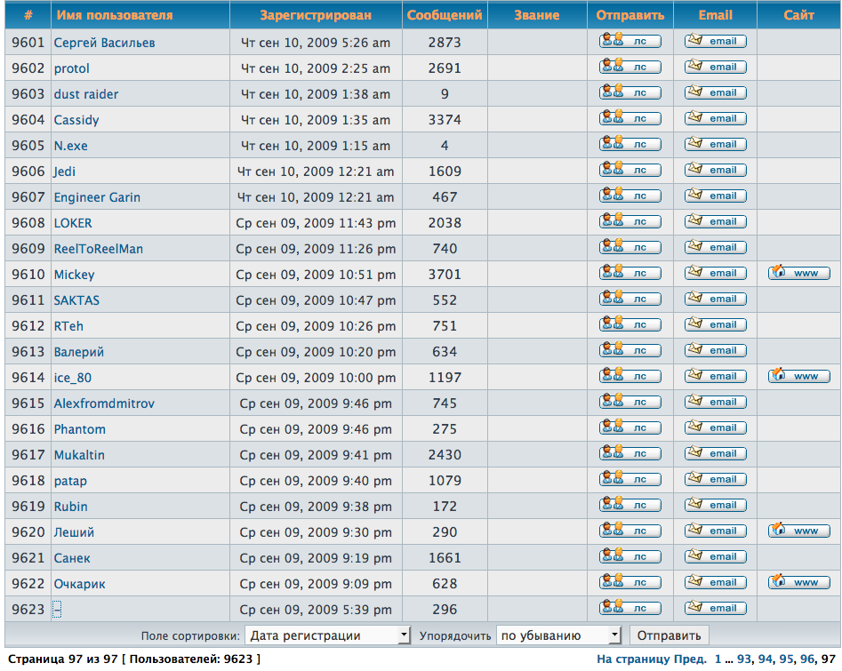842x671 pixels.
Task: Click the Звание column header
Action: (537, 15)
